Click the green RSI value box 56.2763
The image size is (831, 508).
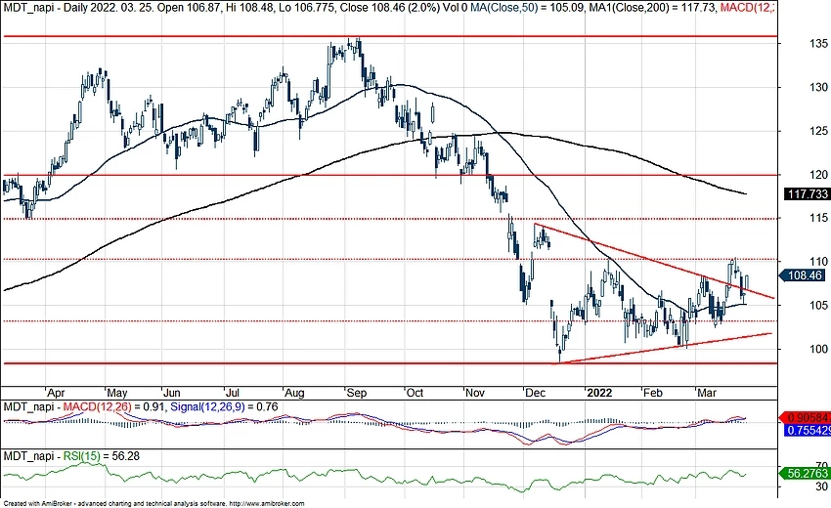(808, 472)
